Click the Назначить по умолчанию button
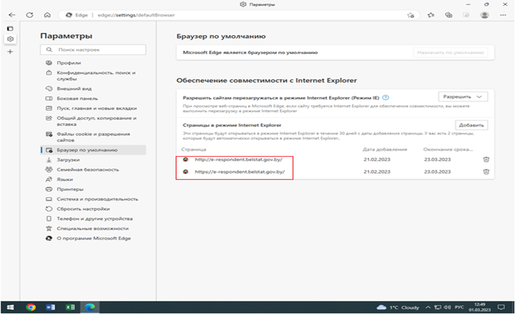The image size is (516, 314). 450,52
